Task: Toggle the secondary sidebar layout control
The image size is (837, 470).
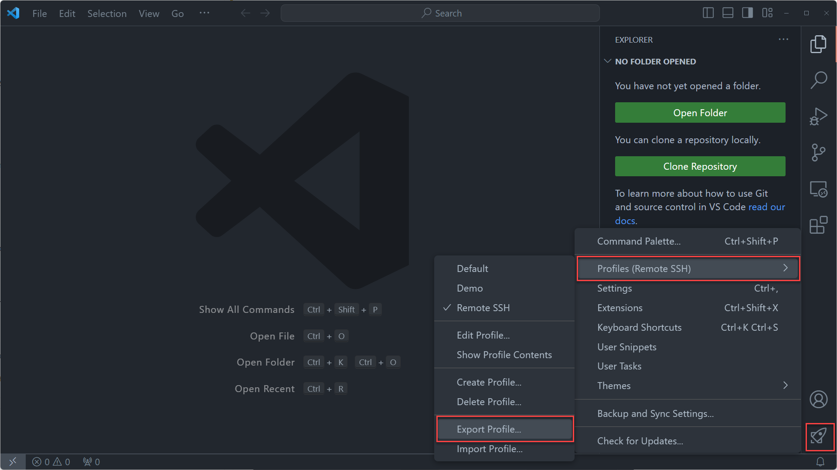Action: click(x=747, y=13)
